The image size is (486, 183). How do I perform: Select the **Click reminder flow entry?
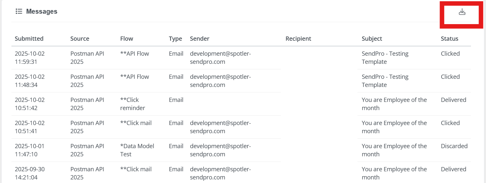[132, 104]
